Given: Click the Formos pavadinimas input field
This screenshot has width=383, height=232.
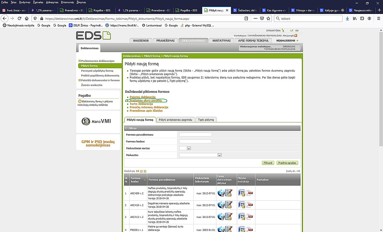Looking at the screenshot, I should (x=195, y=135).
